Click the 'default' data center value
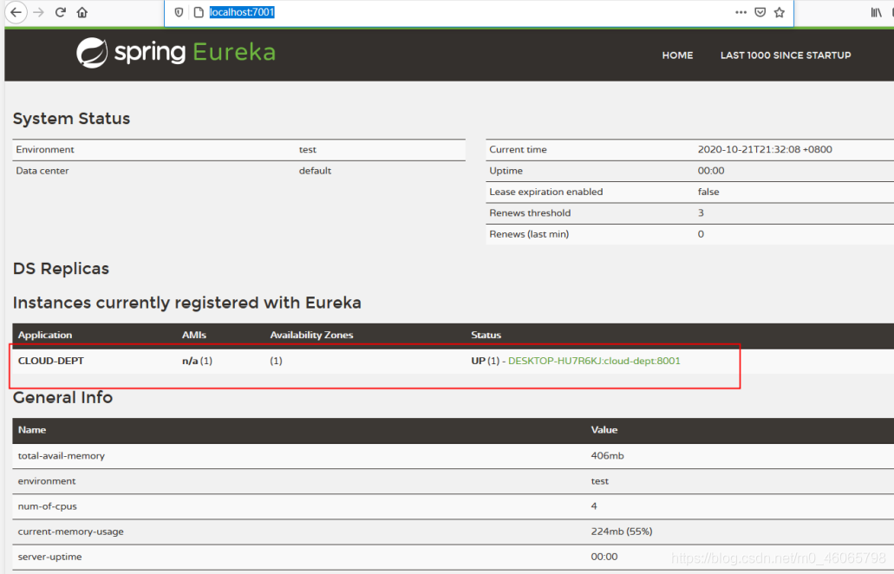The height and width of the screenshot is (574, 894). (x=315, y=171)
